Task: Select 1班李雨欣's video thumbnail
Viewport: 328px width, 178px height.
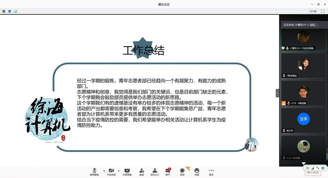Action: (x=303, y=65)
